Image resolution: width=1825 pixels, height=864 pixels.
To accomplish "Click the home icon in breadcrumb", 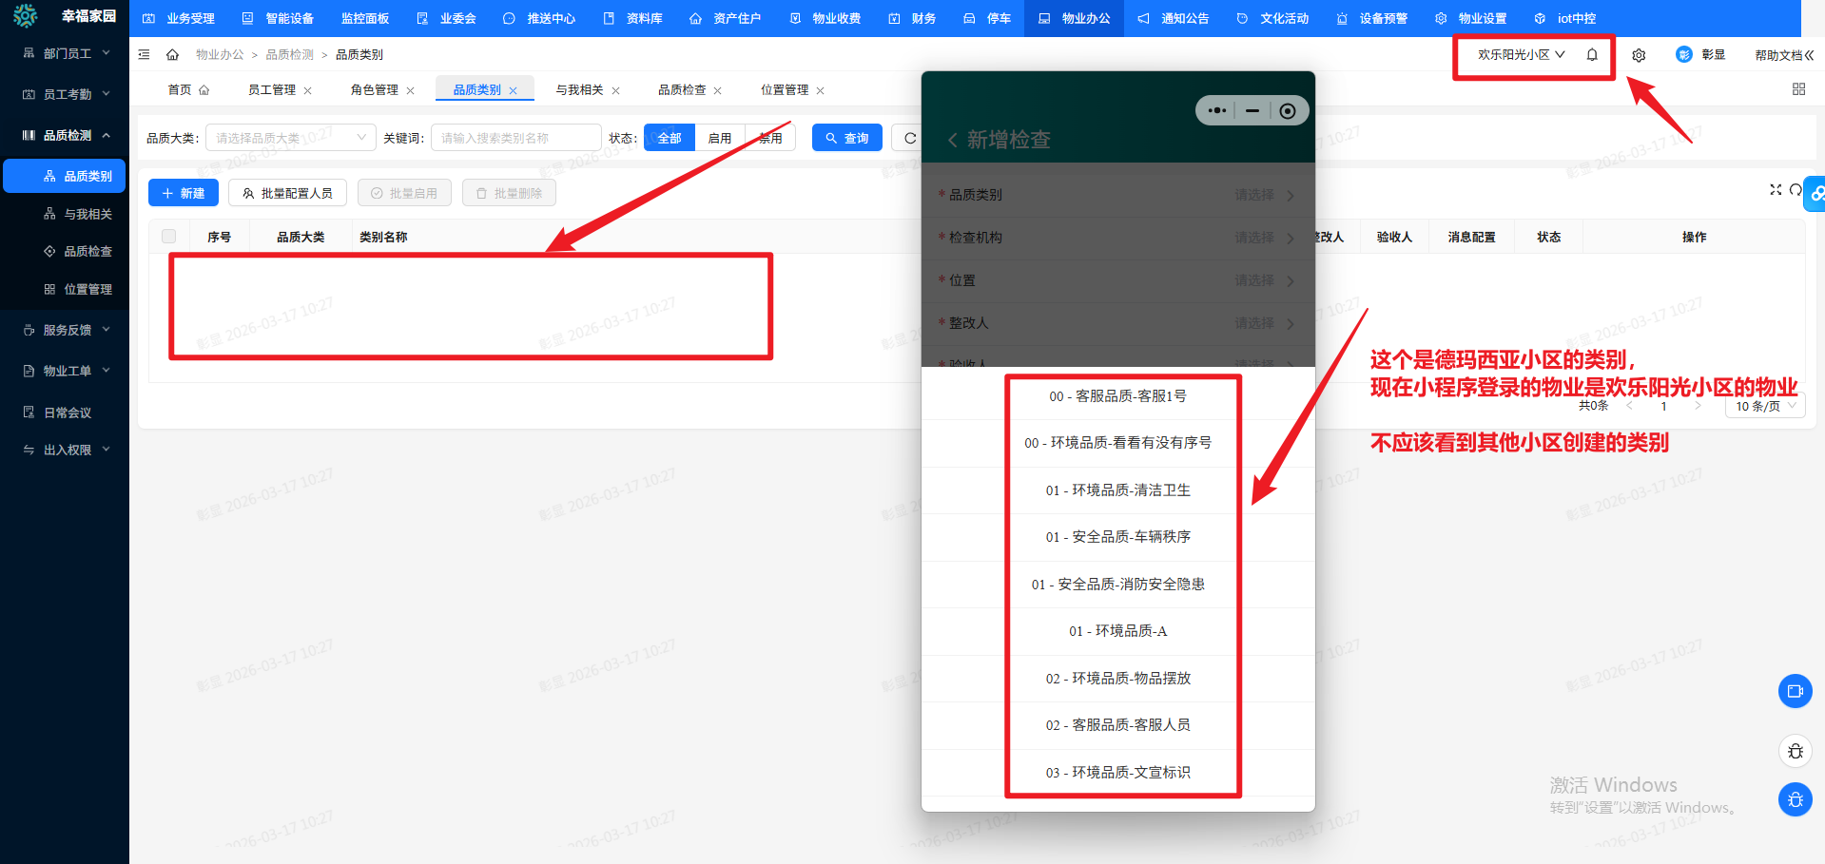I will [172, 55].
